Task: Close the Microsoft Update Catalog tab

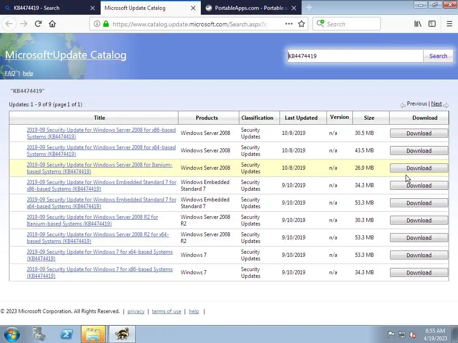Action: pyautogui.click(x=193, y=8)
